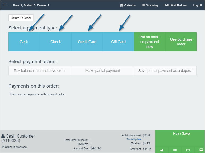Log off from the top bar
The width and height of the screenshot is (205, 153).
pyautogui.click(x=198, y=5)
